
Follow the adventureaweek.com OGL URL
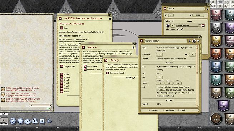[72, 42]
